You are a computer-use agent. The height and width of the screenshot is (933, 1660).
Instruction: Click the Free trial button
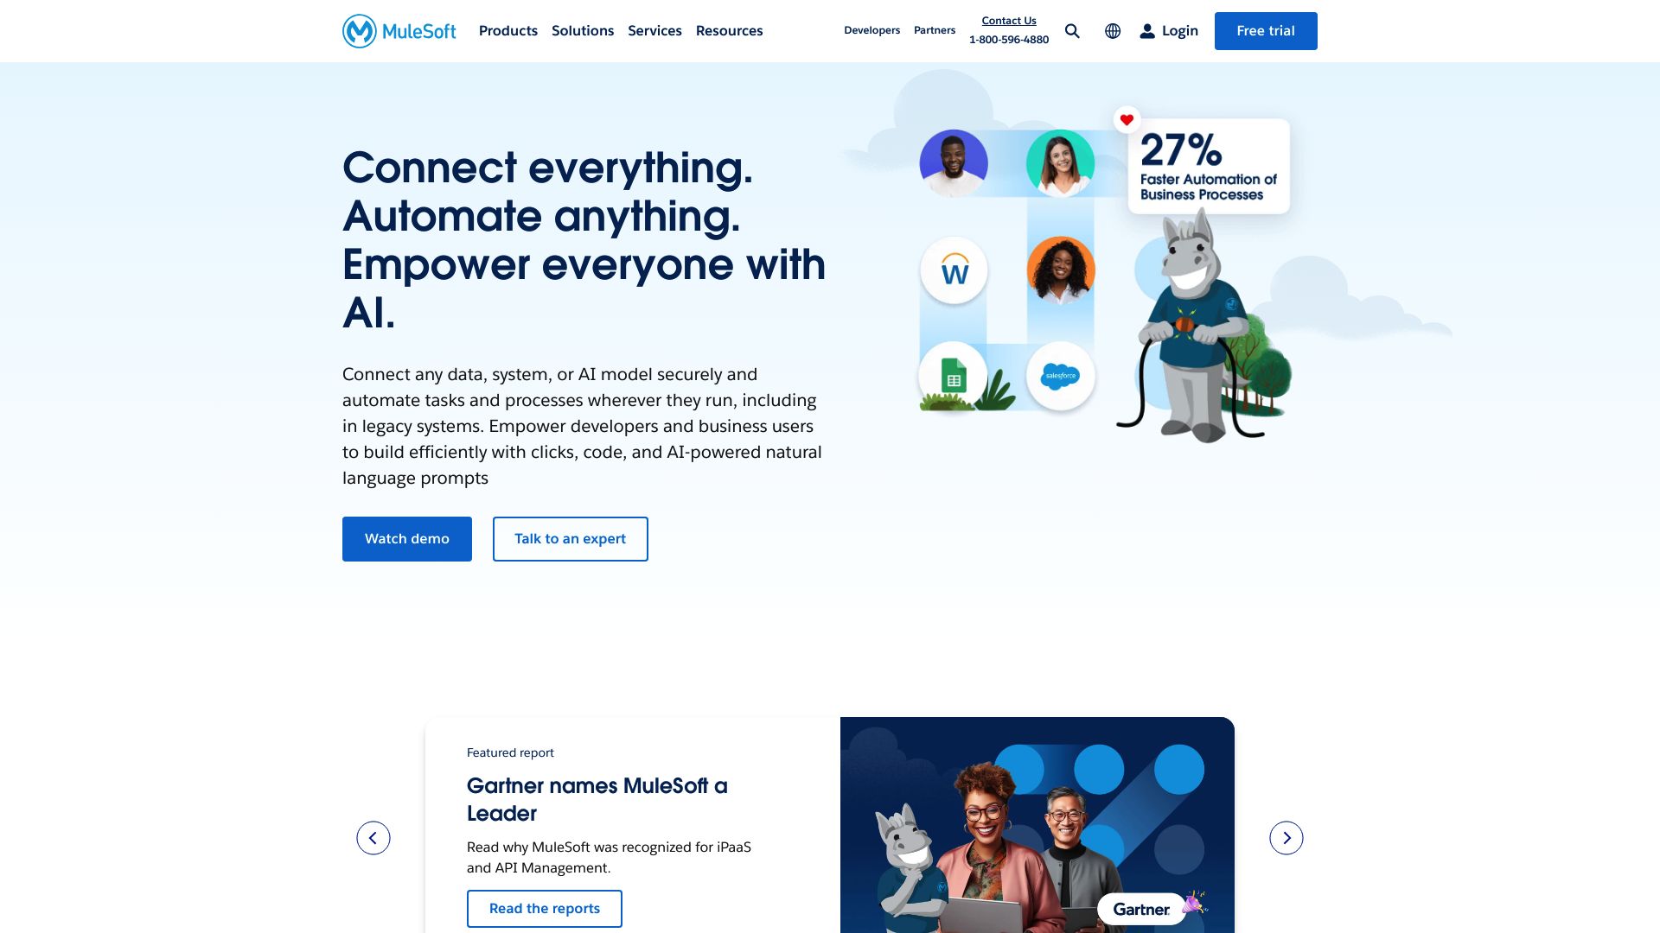pos(1266,31)
